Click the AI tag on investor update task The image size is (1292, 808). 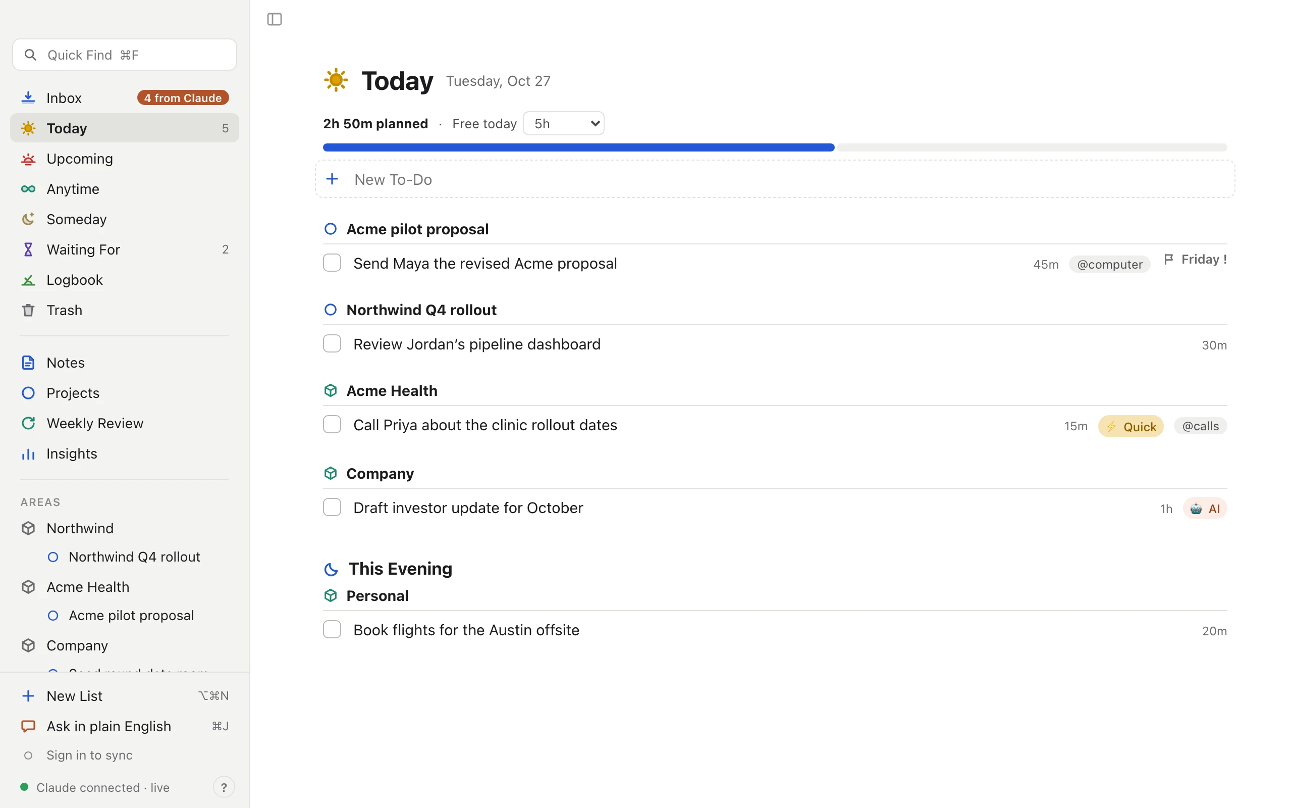point(1205,508)
